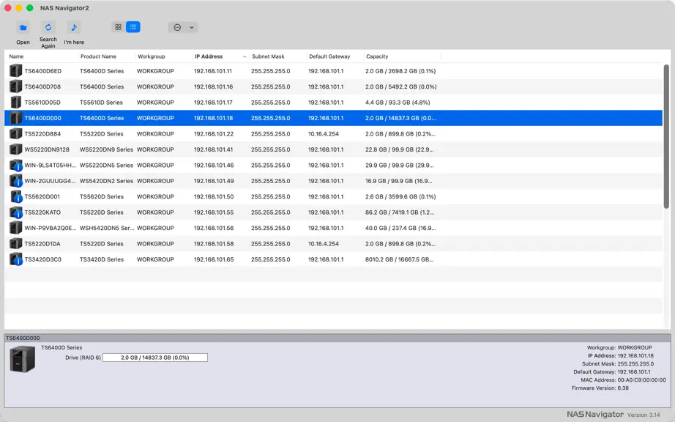Select the TS5220D1DA device icon
Screen dimensions: 675x422
(15, 244)
